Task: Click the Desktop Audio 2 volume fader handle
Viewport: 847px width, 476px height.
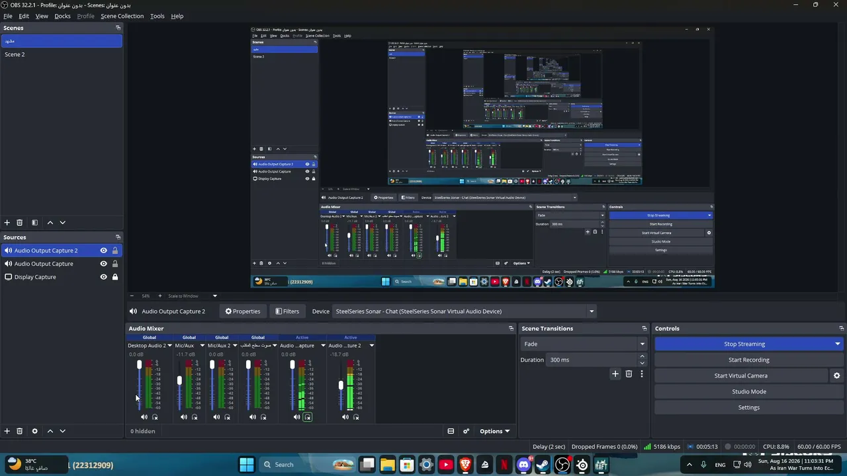Action: 139,365
